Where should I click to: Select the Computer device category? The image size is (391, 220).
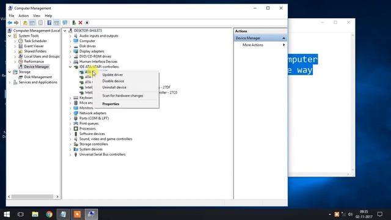coord(87,41)
